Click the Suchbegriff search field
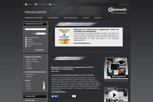153x102 pixels. [x=35, y=29]
